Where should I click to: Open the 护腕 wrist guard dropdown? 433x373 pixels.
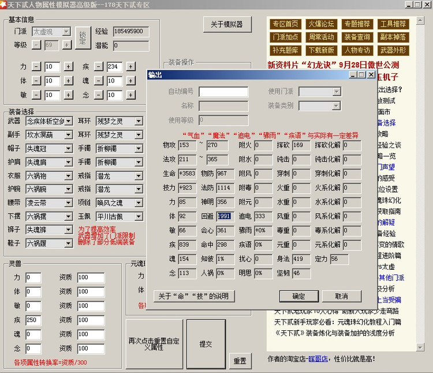click(x=69, y=189)
